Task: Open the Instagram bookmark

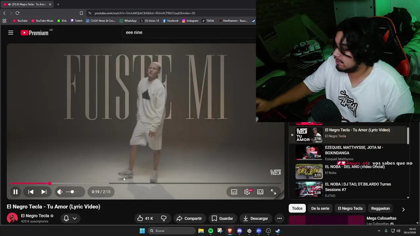Action: pyautogui.click(x=190, y=21)
